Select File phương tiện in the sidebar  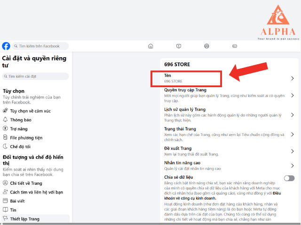(x=36, y=137)
